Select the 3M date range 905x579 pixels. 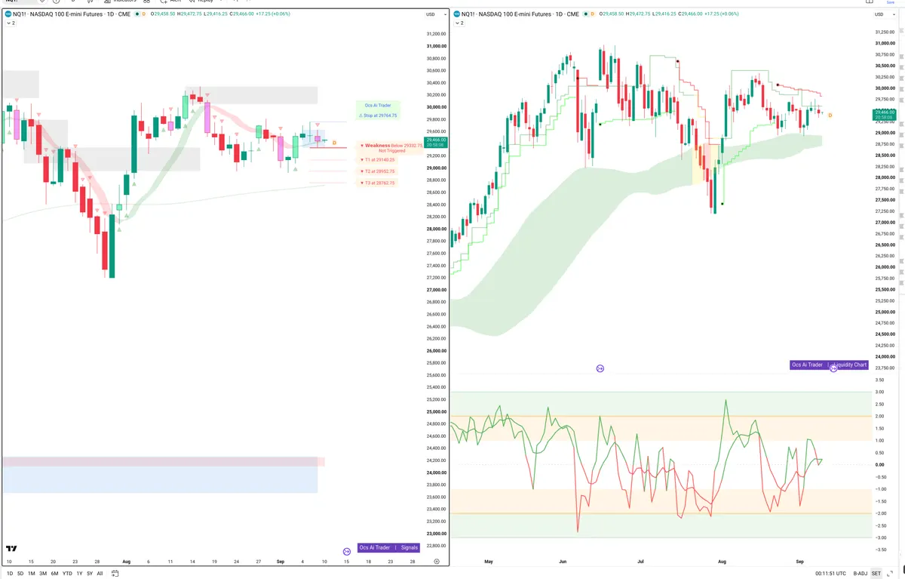[x=43, y=574]
